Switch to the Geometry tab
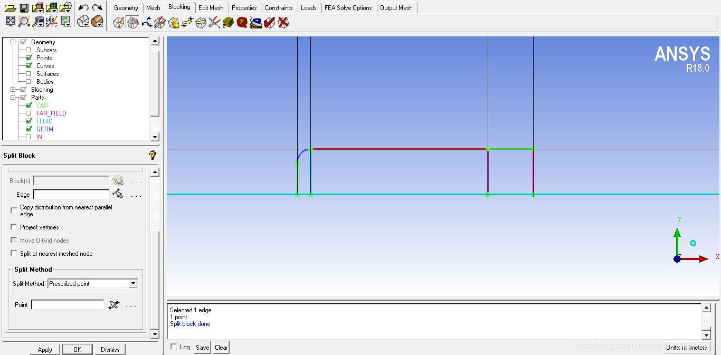Image resolution: width=721 pixels, height=355 pixels. coord(126,8)
